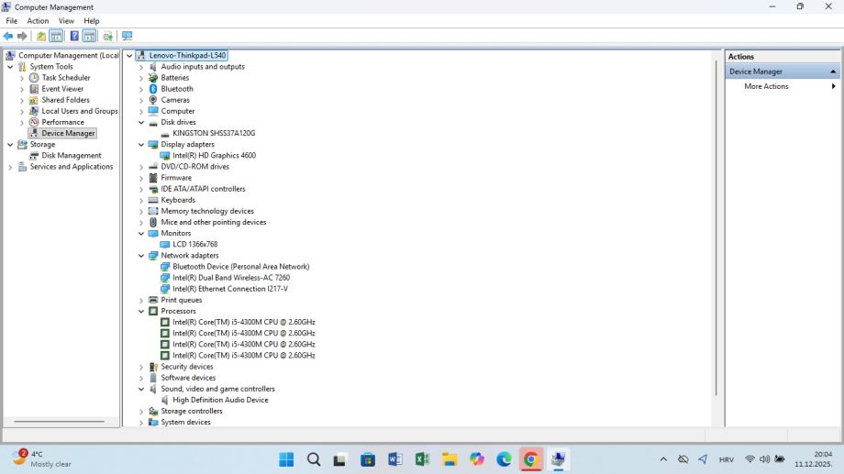This screenshot has width=844, height=474.
Task: Click the device list vertical scrollbar
Action: click(716, 228)
